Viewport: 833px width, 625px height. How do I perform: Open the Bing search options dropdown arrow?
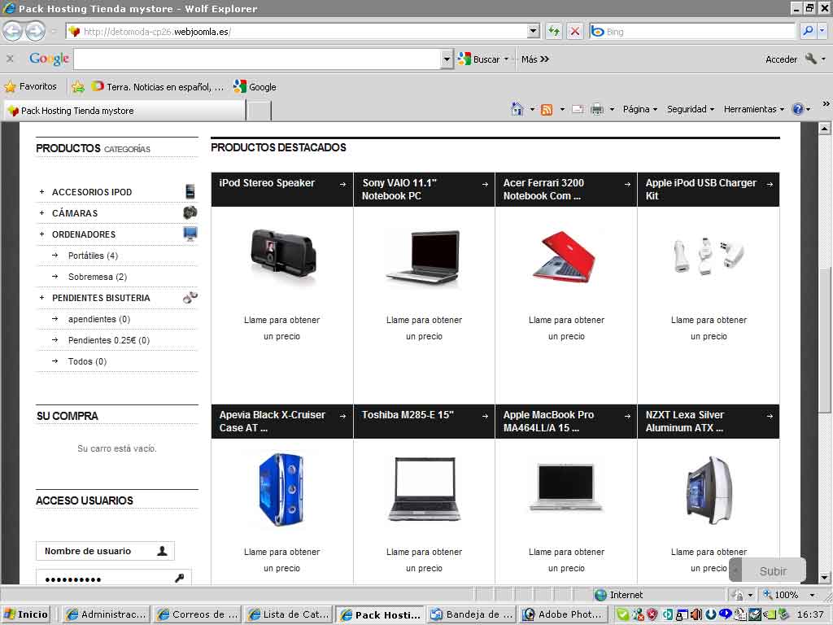822,31
